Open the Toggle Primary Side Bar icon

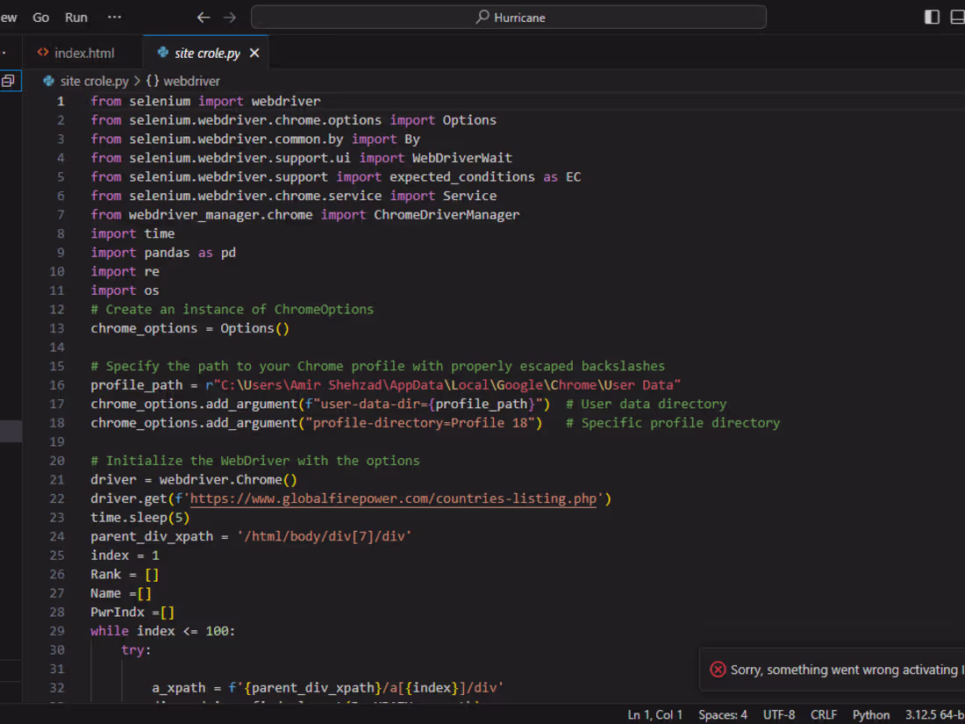(932, 16)
